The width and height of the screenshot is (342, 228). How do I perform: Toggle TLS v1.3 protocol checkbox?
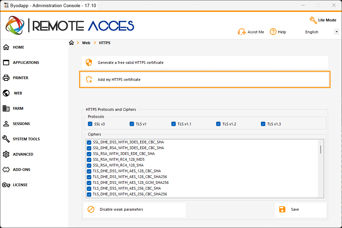pyautogui.click(x=263, y=124)
